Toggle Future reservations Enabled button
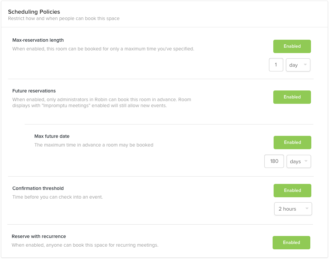The image size is (329, 259). (x=292, y=97)
